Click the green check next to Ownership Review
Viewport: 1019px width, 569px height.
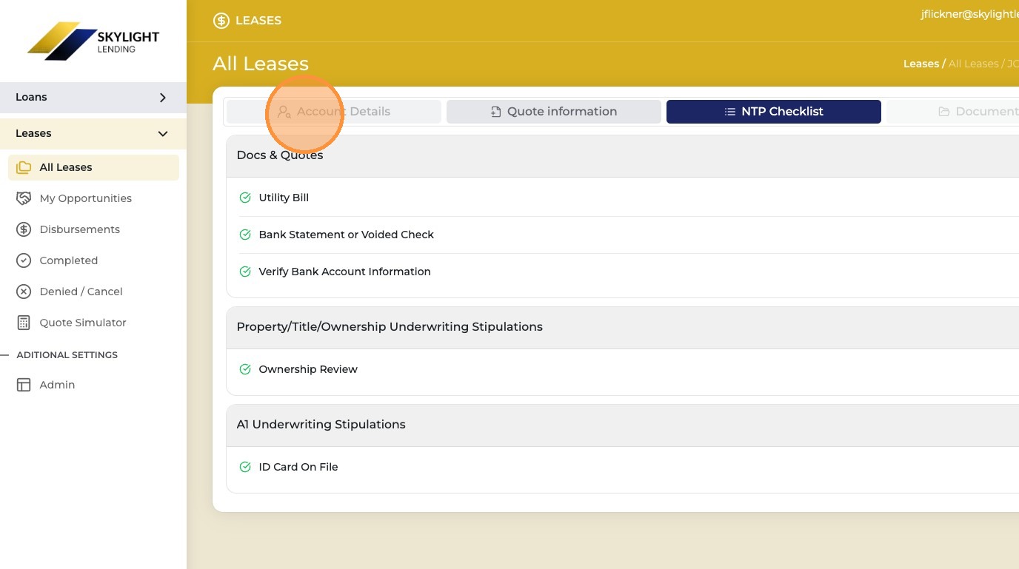(245, 369)
